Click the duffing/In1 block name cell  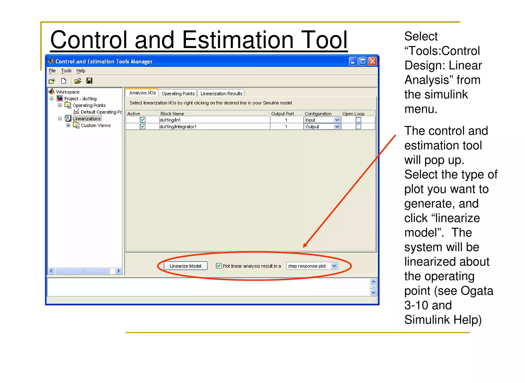(215, 120)
